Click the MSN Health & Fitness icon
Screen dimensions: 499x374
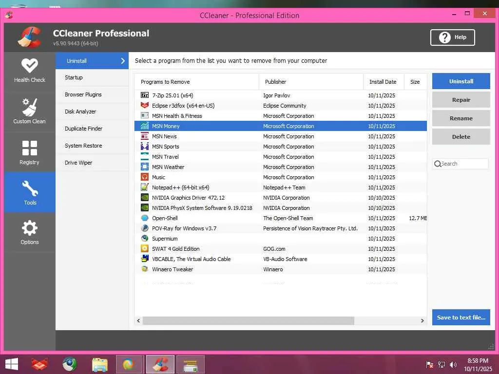144,115
